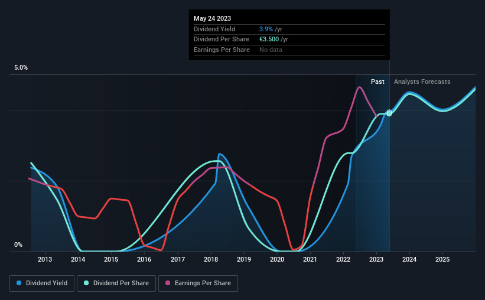
Task: Toggle the Earnings Per Share legend button
Action: coord(198,283)
